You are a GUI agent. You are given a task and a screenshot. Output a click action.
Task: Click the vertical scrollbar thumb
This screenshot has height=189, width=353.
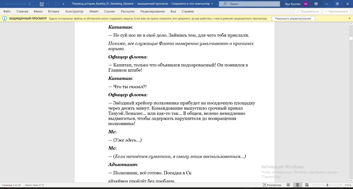[351, 38]
